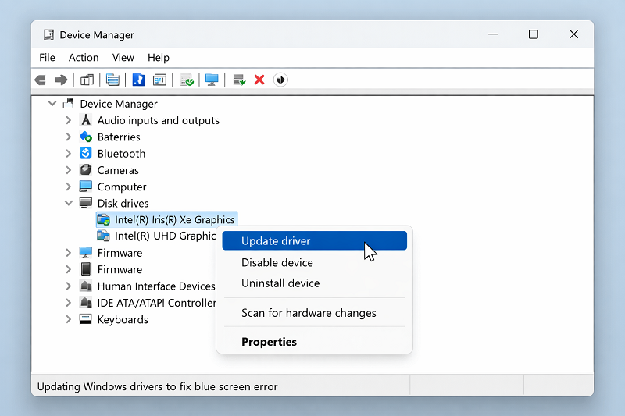The image size is (625, 416).
Task: Select the Intel(R) Iris(R) Xe Graphics row
Action: [x=166, y=220]
